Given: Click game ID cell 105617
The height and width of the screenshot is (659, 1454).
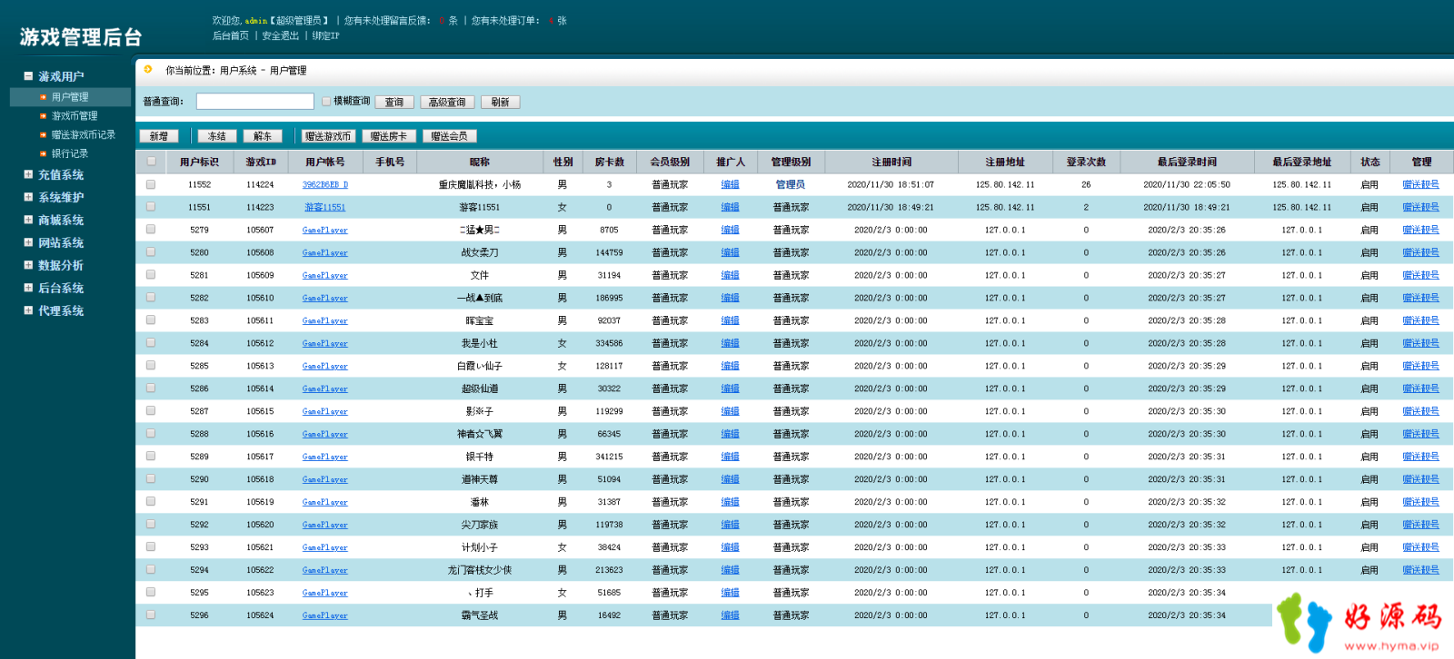Looking at the screenshot, I should pyautogui.click(x=260, y=457).
